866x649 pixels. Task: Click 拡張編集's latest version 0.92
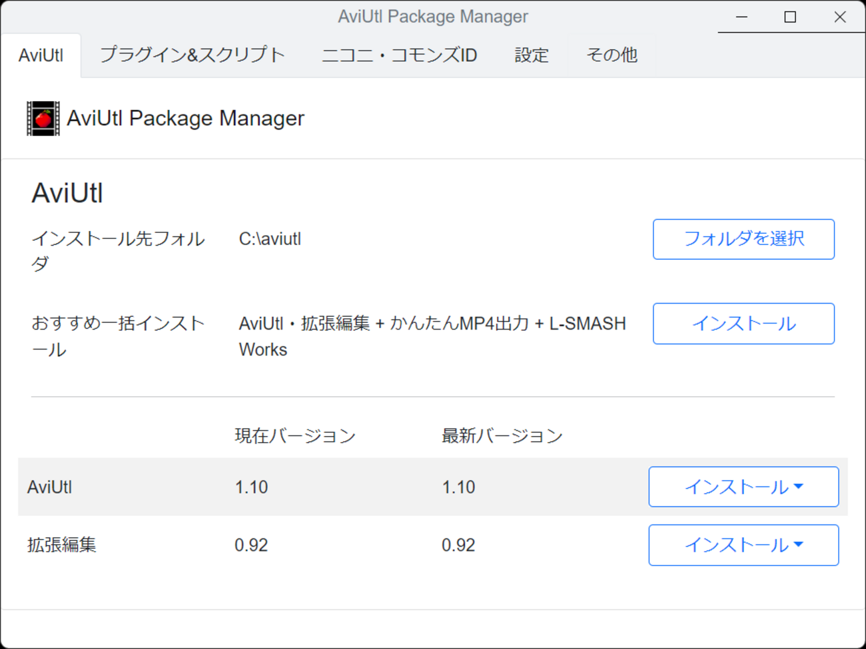458,545
